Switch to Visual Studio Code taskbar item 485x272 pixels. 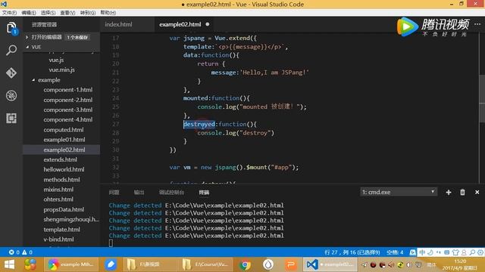pyautogui.click(x=330, y=264)
